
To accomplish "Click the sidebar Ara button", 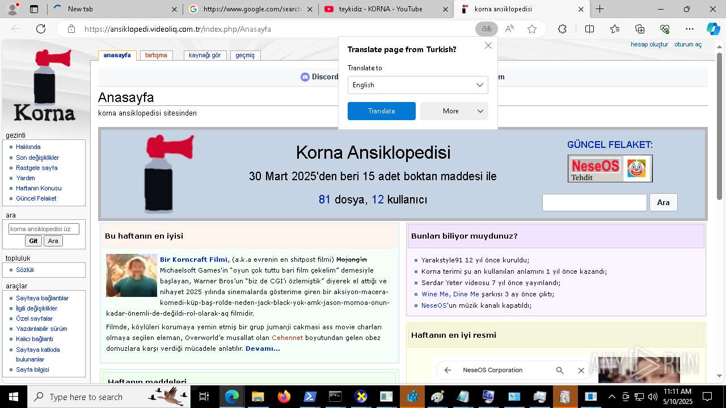I will (x=53, y=241).
